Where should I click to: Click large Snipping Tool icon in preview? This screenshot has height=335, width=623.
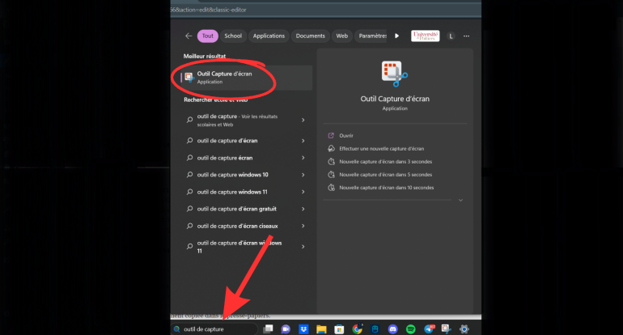(394, 74)
